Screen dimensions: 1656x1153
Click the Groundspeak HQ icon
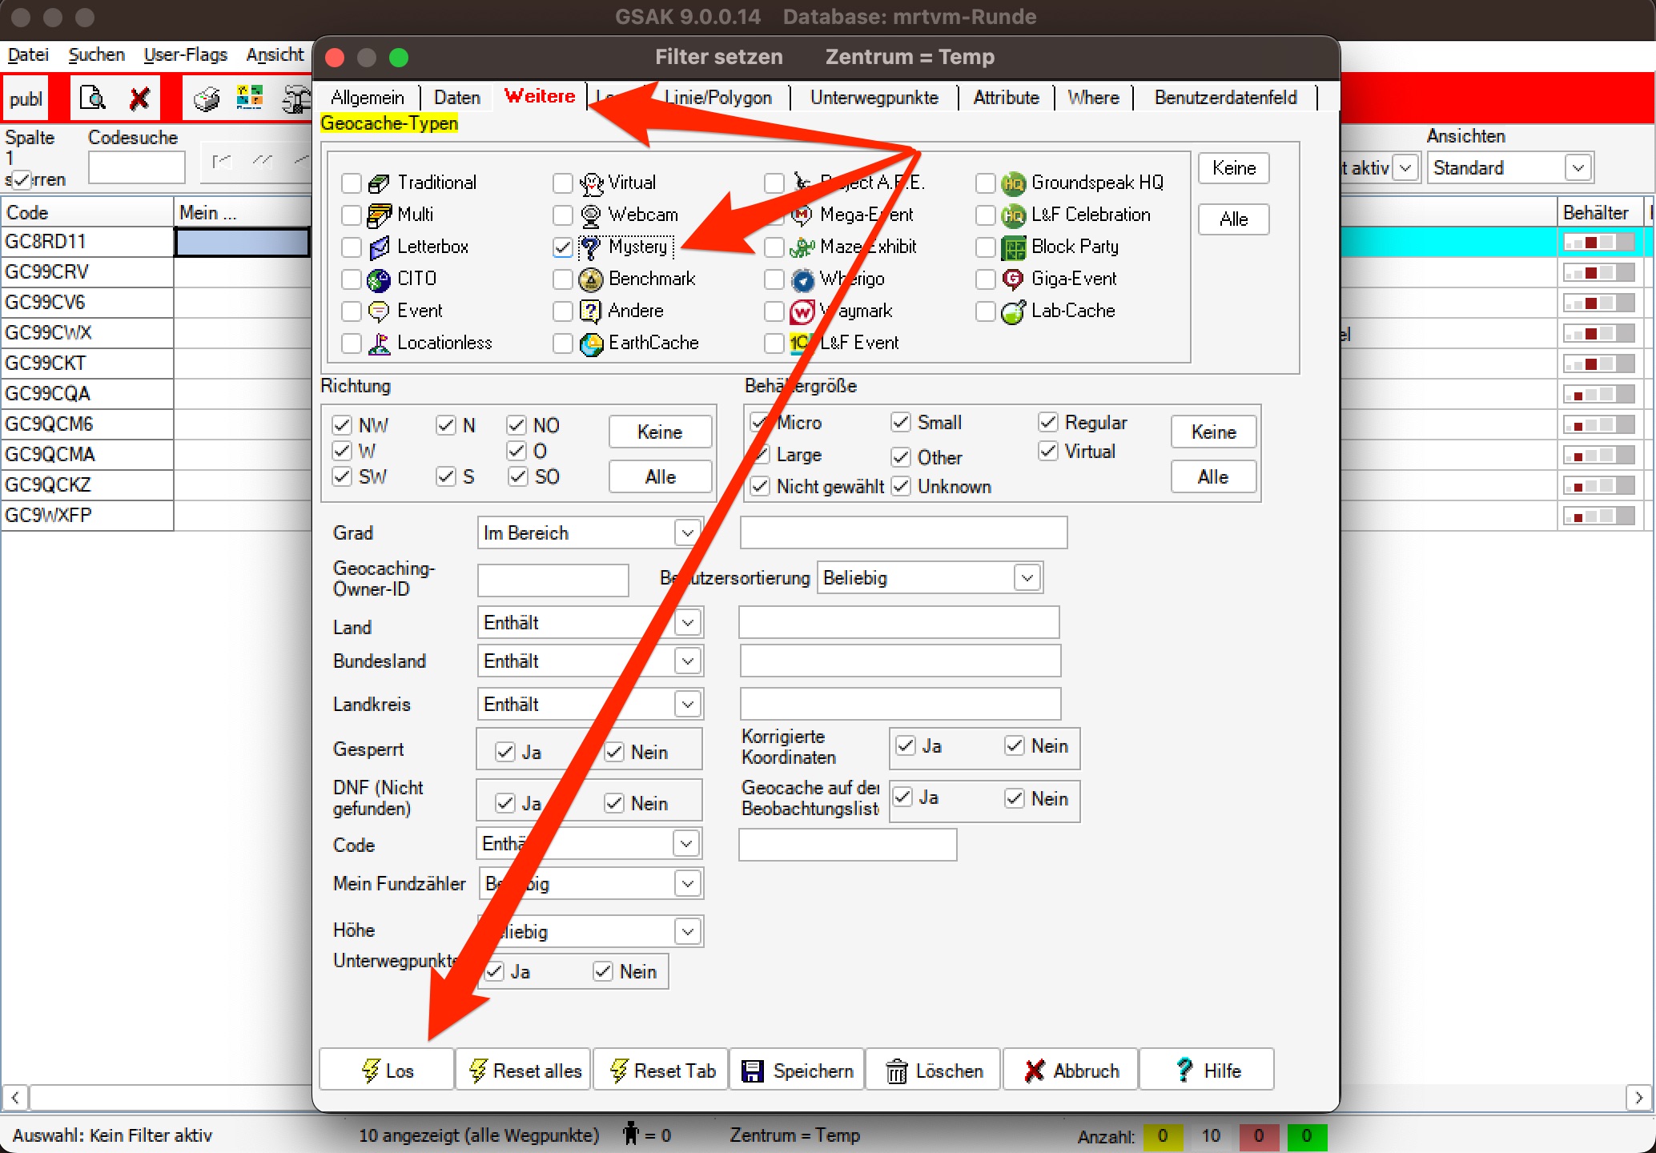(1014, 183)
